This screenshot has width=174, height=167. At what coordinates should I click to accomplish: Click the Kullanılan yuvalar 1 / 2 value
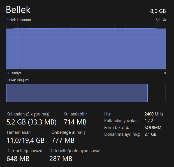149,121
